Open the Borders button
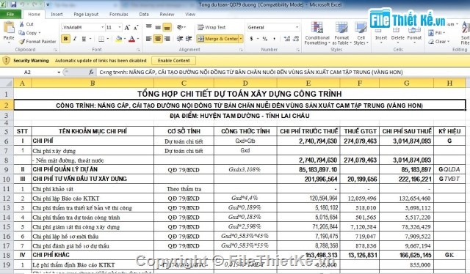Image resolution: width=470 pixels, height=274 pixels. (101, 39)
